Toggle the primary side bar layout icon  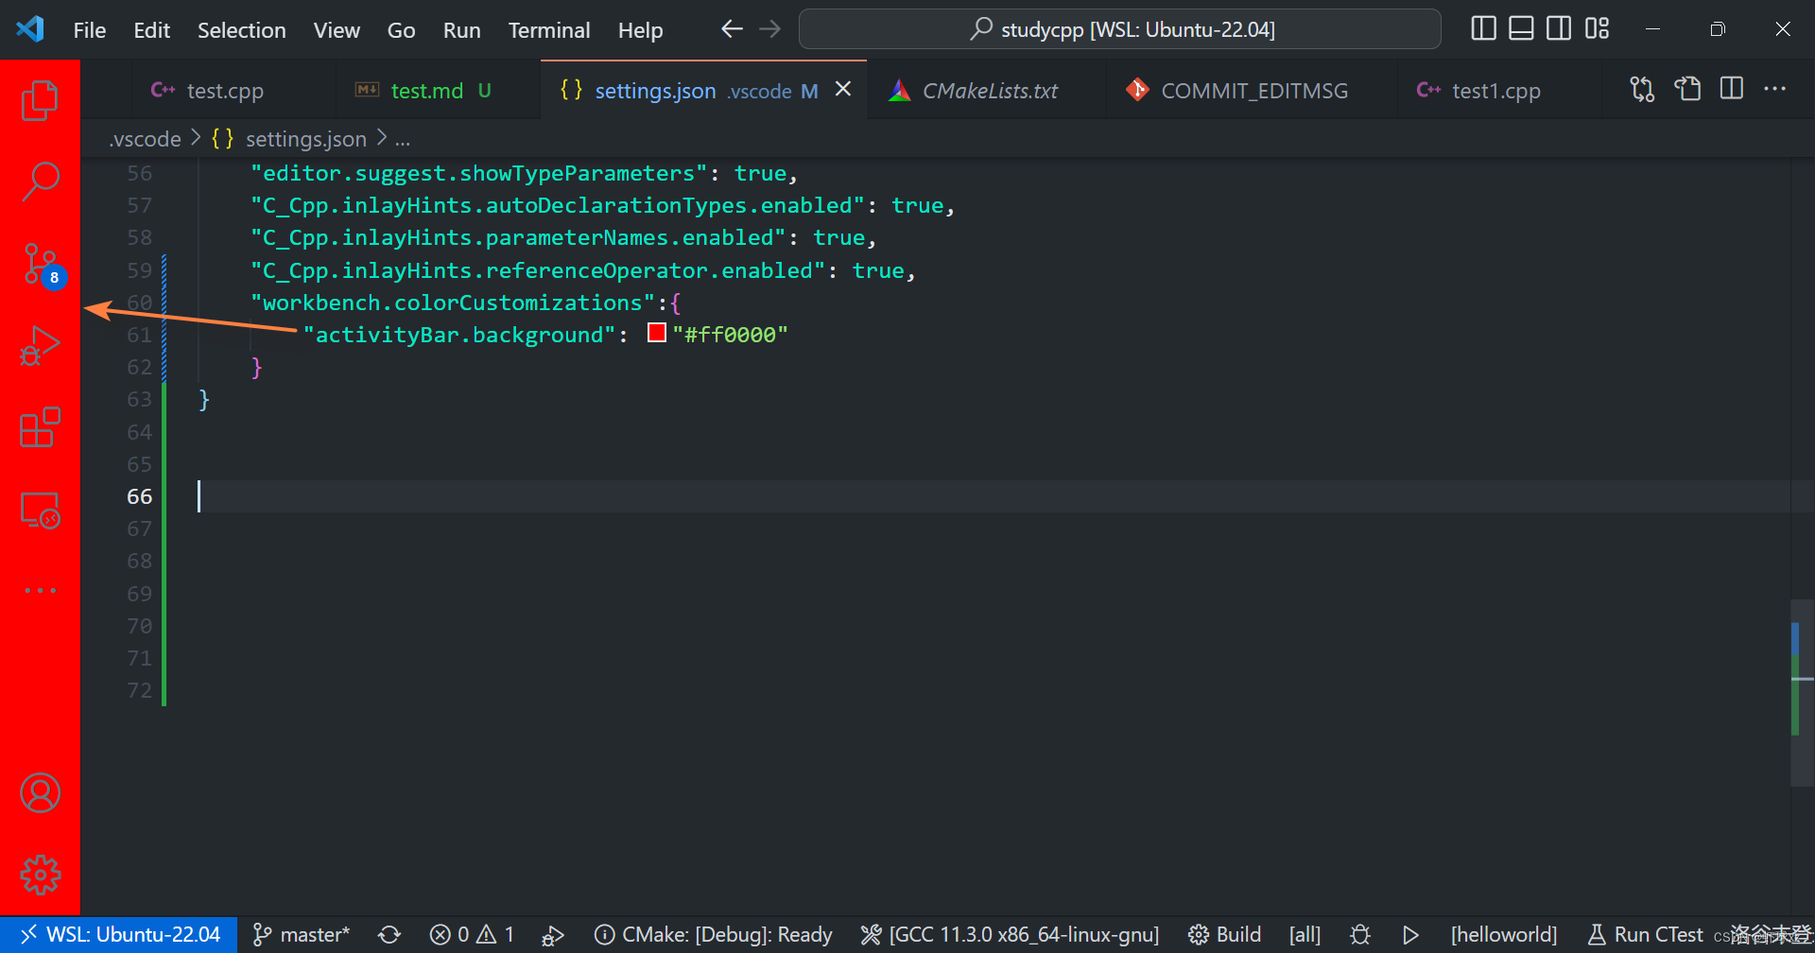tap(1483, 29)
